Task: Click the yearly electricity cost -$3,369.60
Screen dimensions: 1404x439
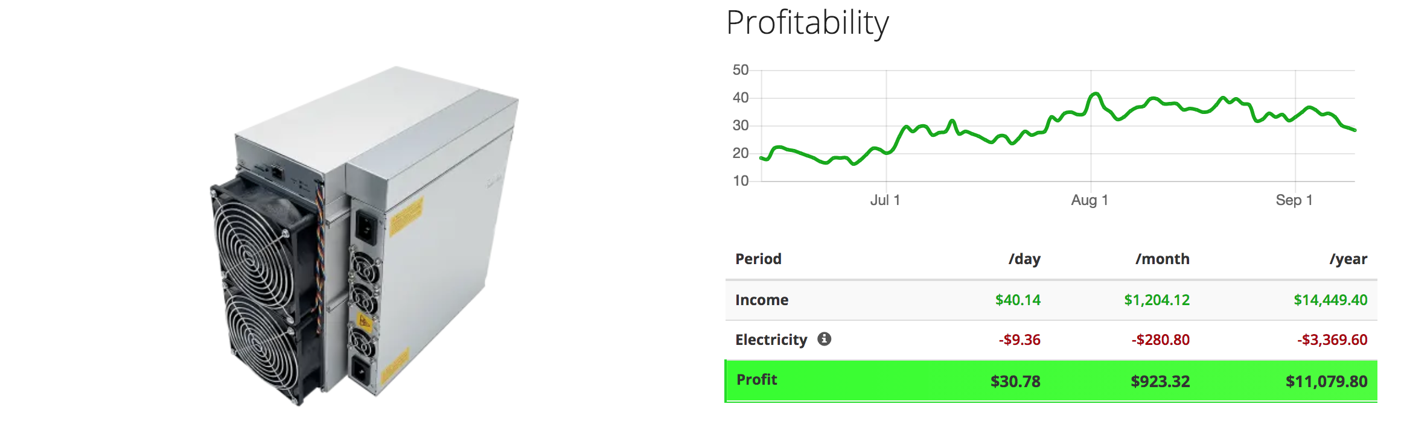Action: coord(1332,340)
